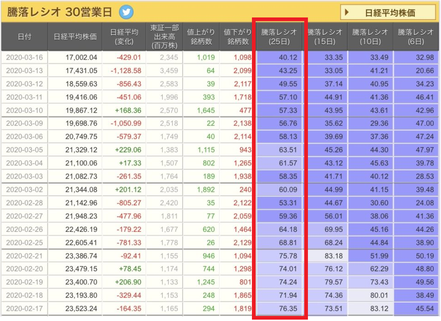Screen dimensions: 441x321
Task: Click the Nikkei price 17,431.05
Action: coord(81,71)
